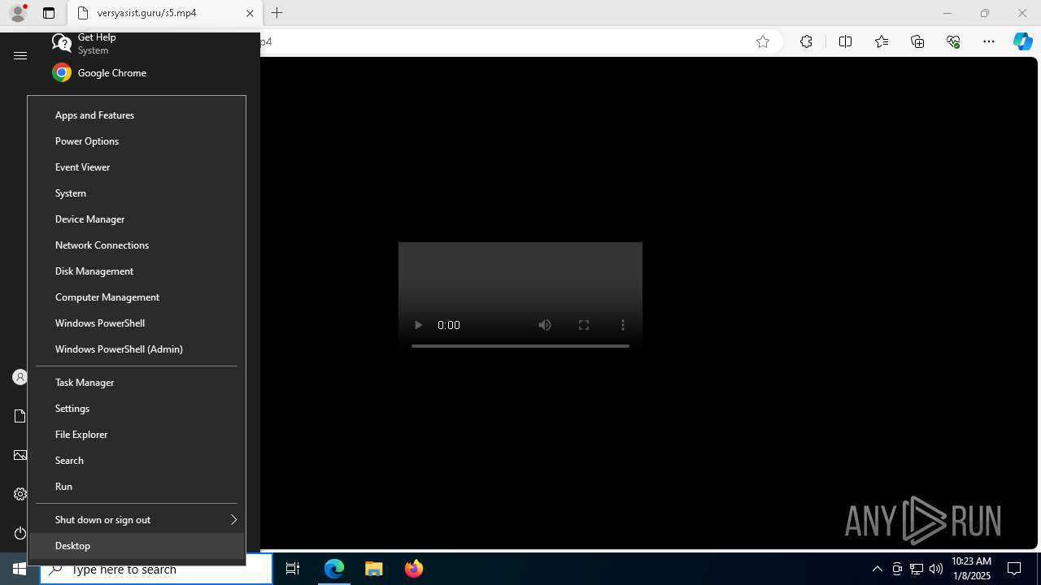
Task: Open Start menu Settings gear
Action: click(20, 494)
